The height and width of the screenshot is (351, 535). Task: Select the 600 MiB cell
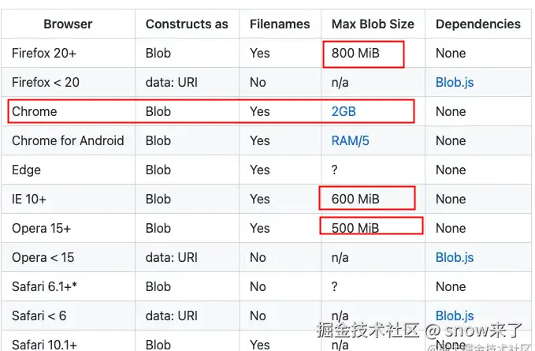click(355, 199)
